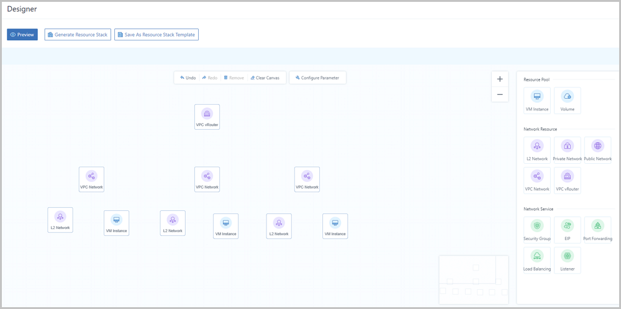Select the middle L2 Network canvas node
This screenshot has height=309, width=621.
click(173, 223)
